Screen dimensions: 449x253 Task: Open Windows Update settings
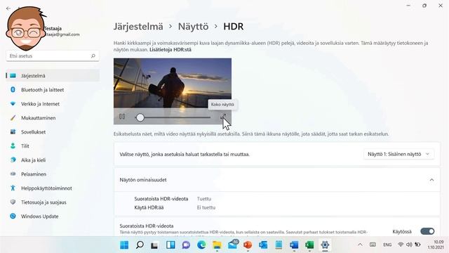coord(53,216)
